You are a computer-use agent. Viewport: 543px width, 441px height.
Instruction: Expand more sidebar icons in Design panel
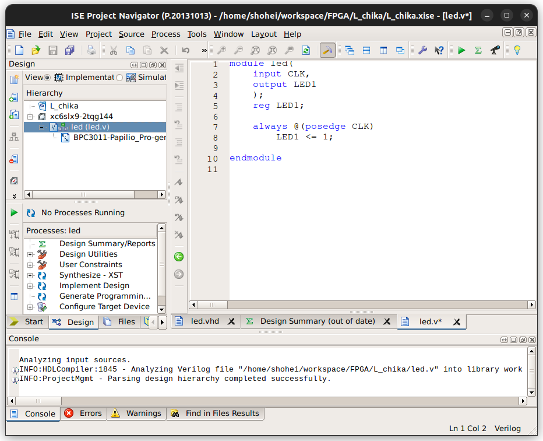click(x=14, y=196)
